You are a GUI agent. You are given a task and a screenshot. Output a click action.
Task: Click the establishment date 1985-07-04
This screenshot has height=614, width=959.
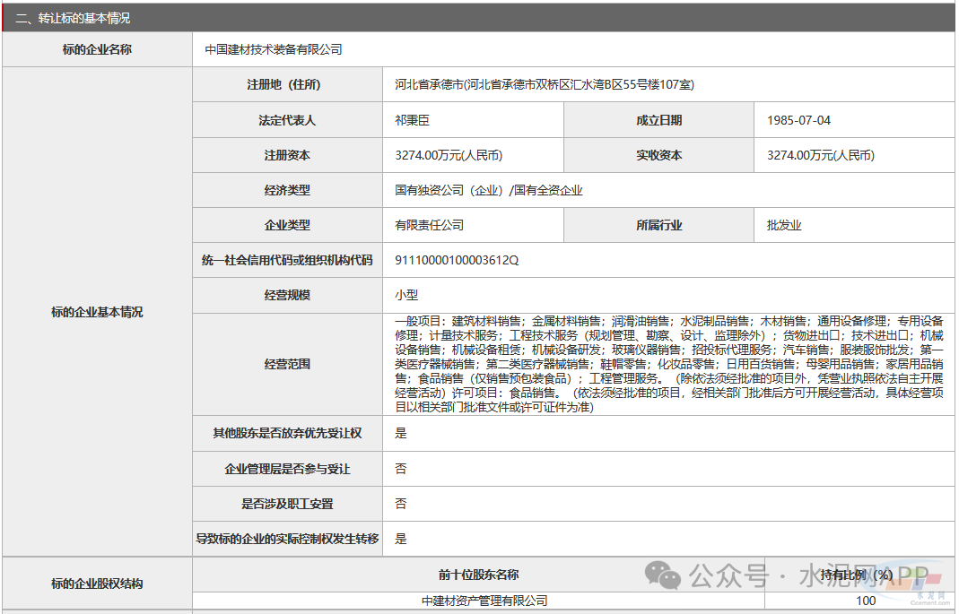(x=798, y=120)
